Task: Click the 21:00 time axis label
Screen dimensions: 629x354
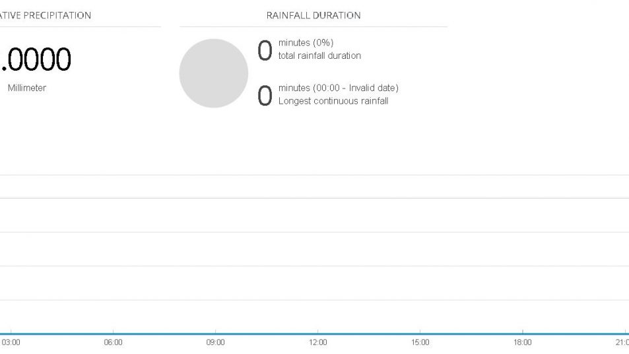Action: [622, 343]
